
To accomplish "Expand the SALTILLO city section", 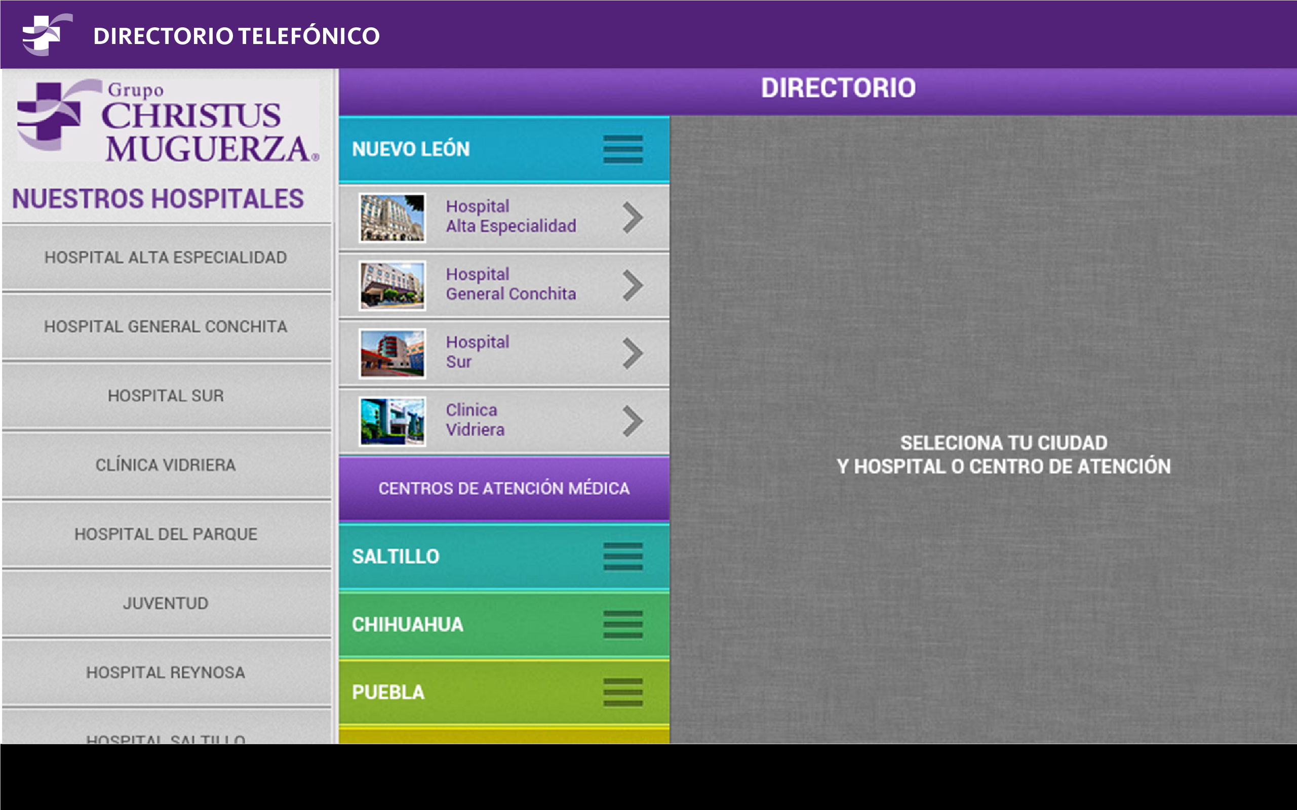I will tap(396, 557).
